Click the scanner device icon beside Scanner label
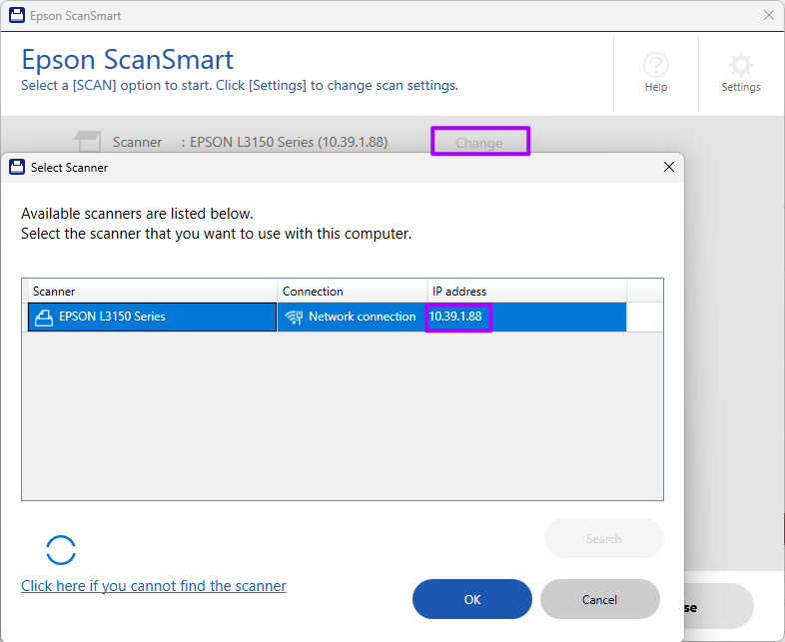Image resolution: width=785 pixels, height=642 pixels. [88, 141]
